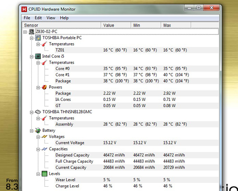Click the 34 °C (93 °F) min value

(145, 69)
